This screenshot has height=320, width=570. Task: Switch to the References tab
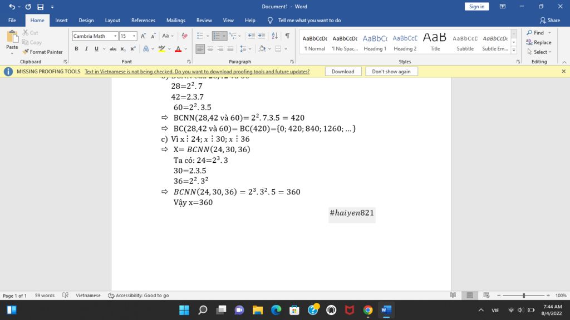[x=143, y=21]
